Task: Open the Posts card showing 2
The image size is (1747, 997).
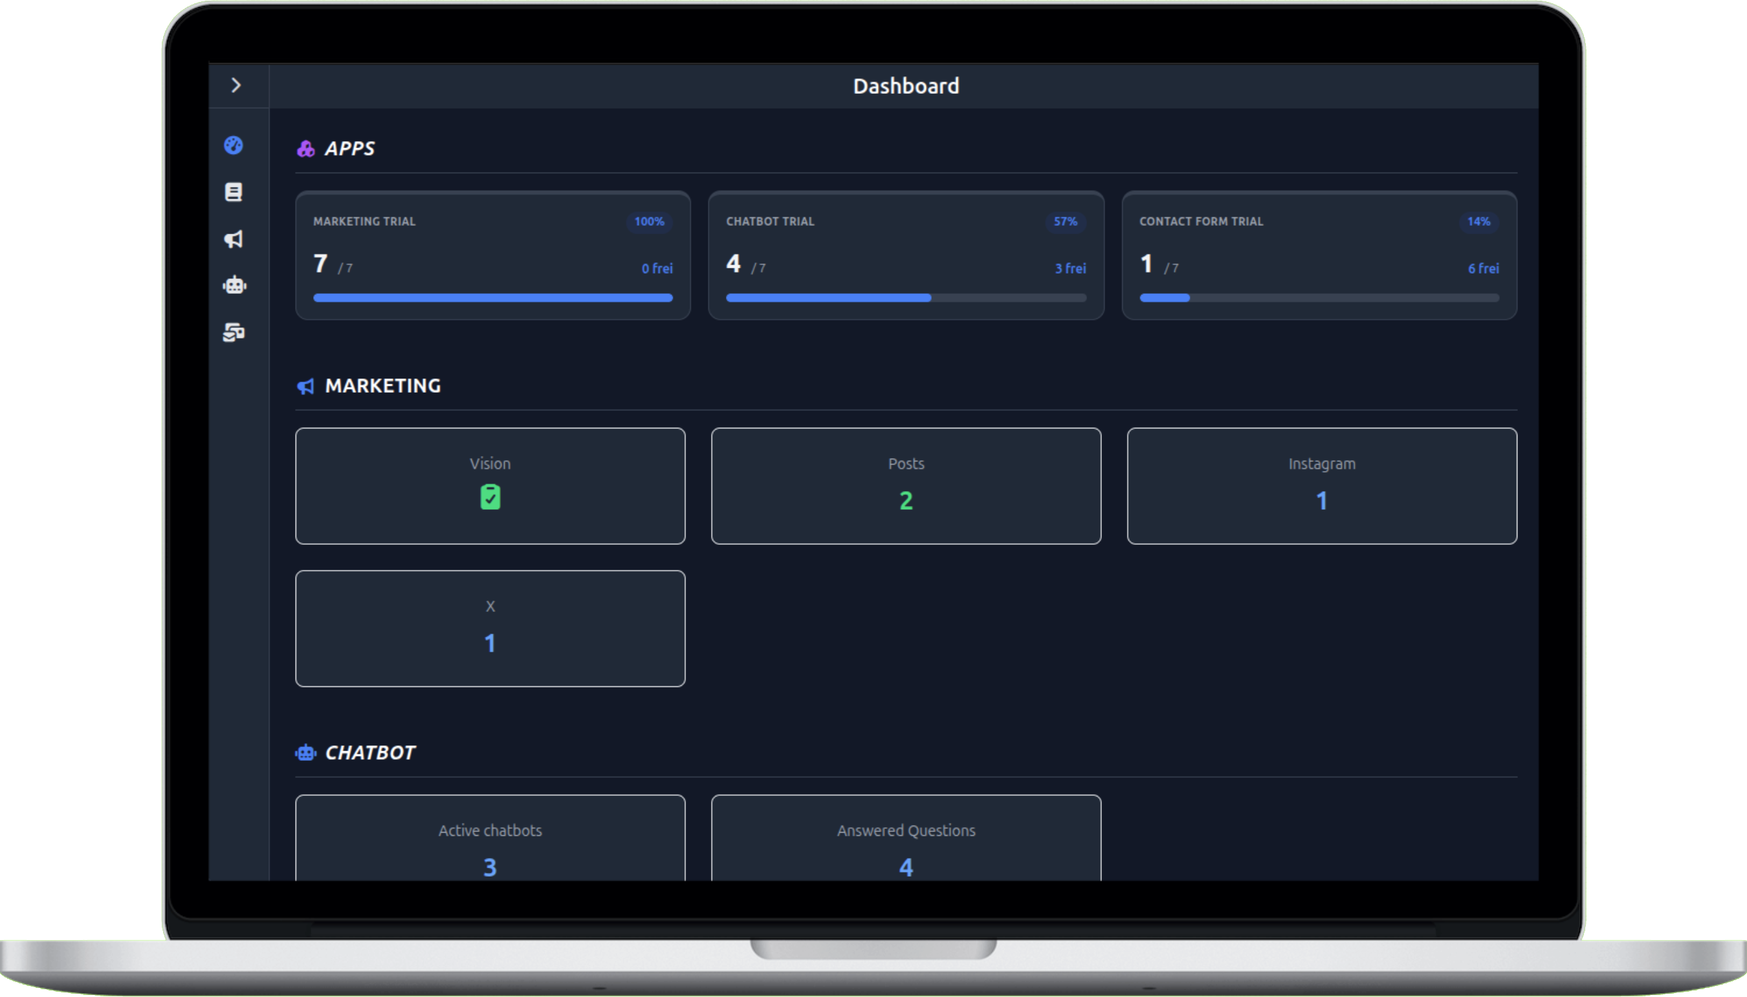Action: point(905,485)
